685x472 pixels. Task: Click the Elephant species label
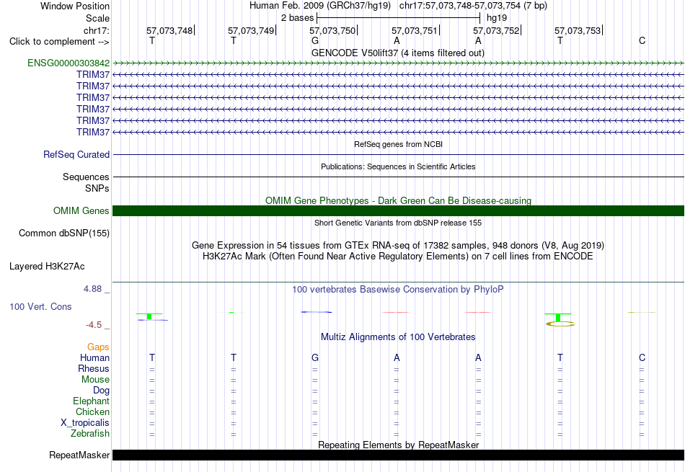pyautogui.click(x=91, y=401)
